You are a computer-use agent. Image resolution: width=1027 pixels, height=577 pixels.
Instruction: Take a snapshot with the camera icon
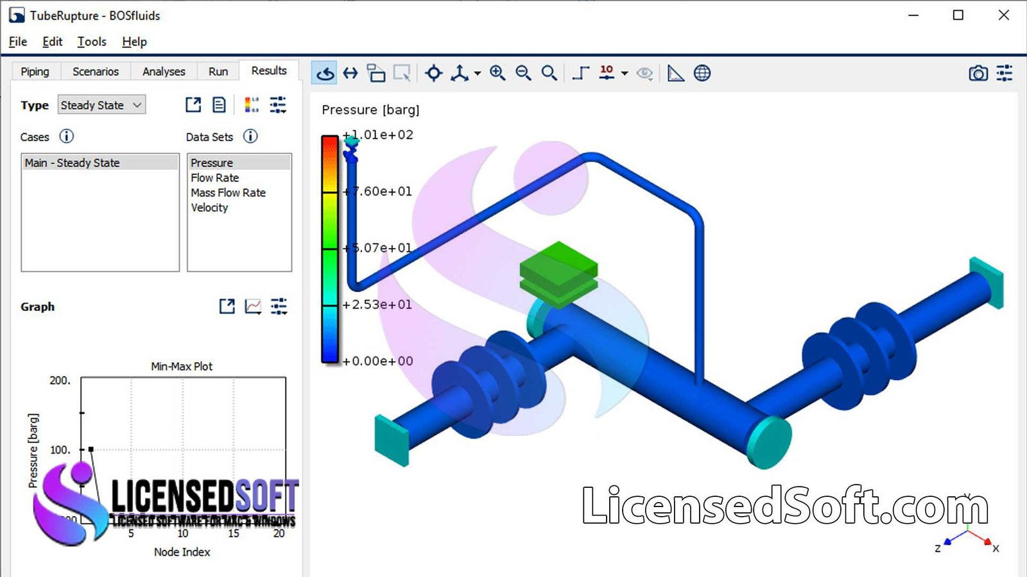click(978, 73)
